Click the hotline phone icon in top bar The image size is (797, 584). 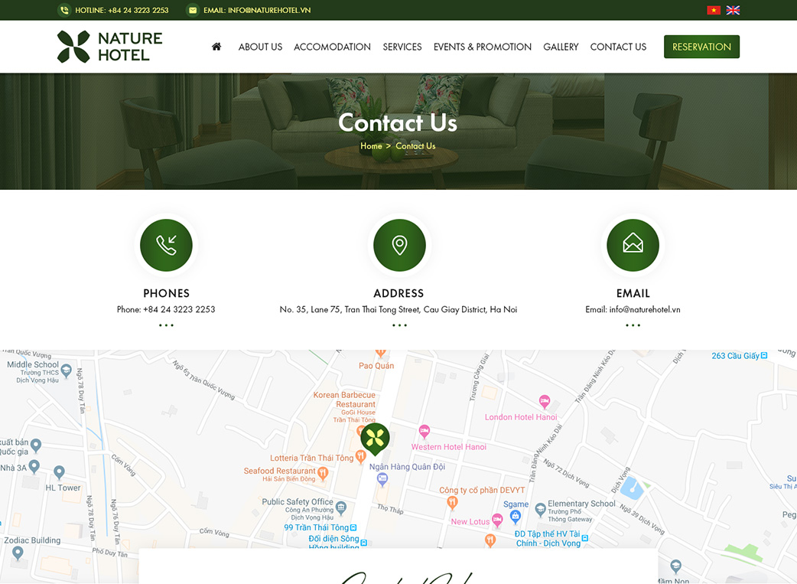[x=64, y=10]
